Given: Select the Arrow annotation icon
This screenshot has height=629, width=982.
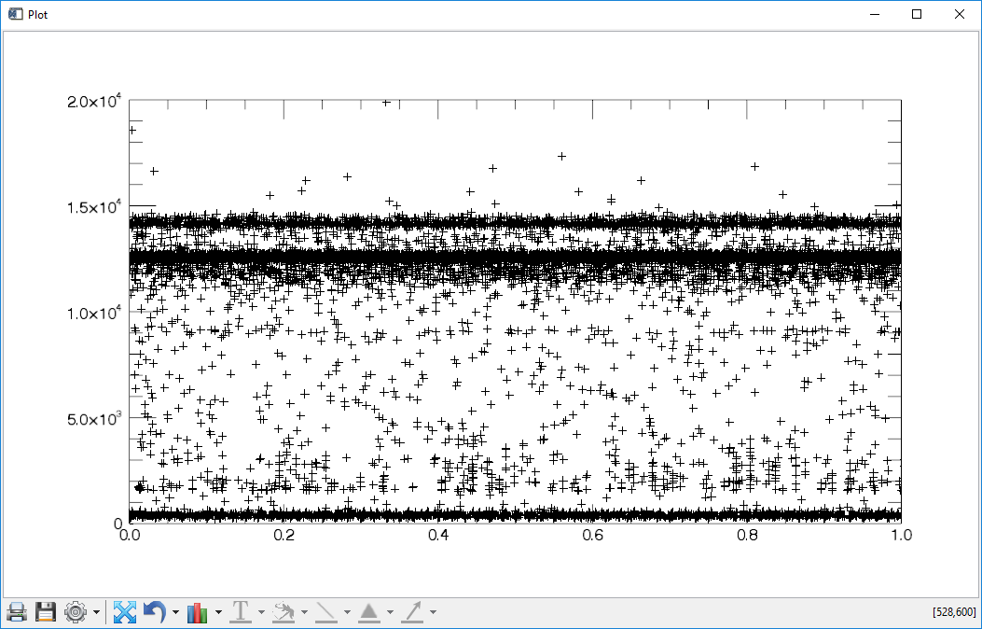Looking at the screenshot, I should tap(411, 611).
